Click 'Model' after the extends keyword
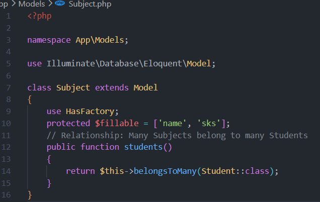 coord(145,87)
